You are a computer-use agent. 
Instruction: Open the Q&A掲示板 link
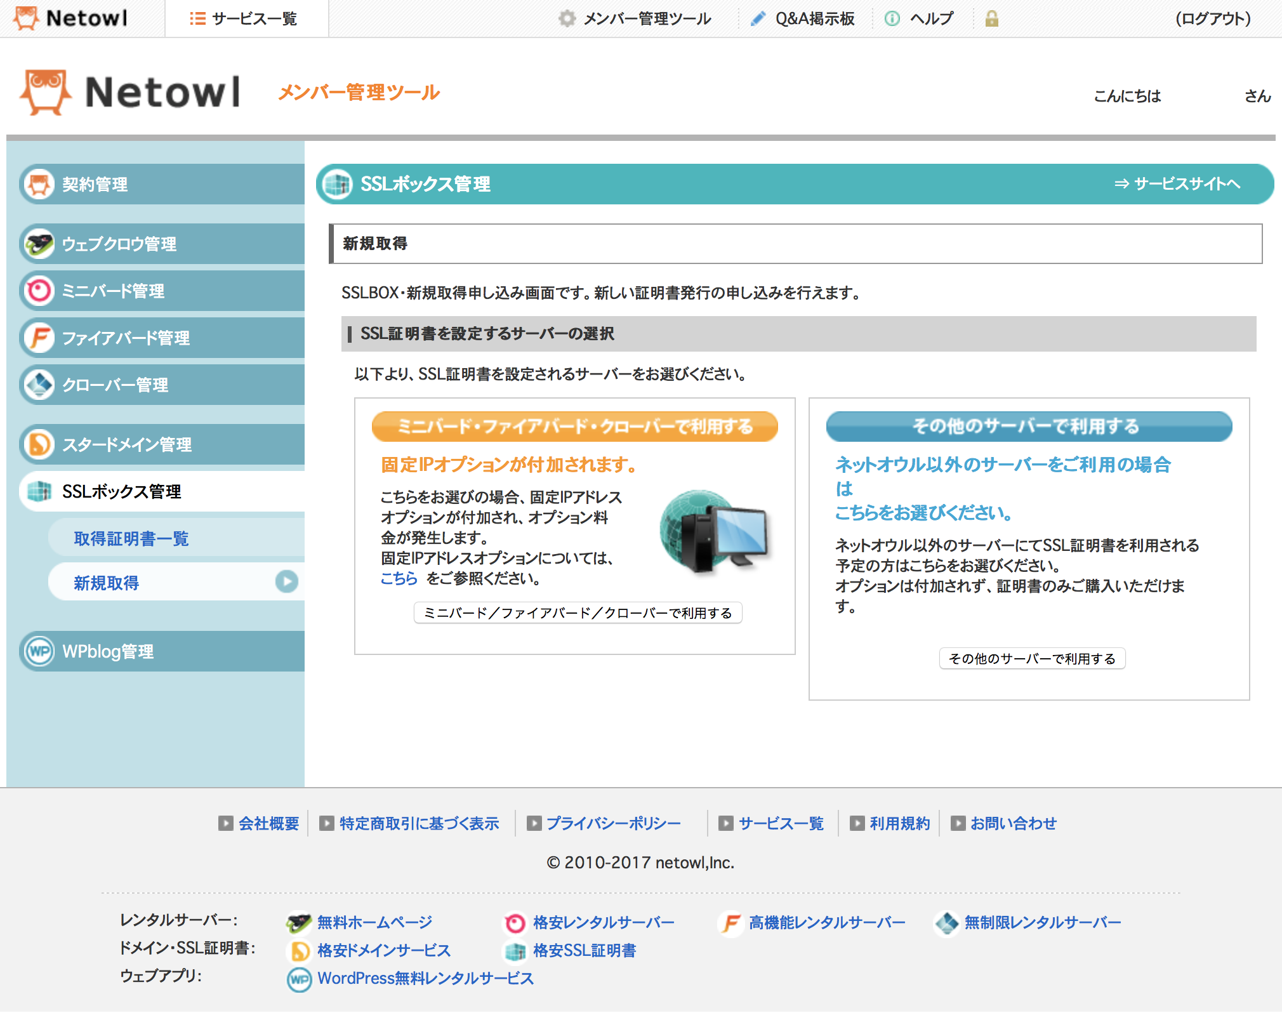[815, 18]
